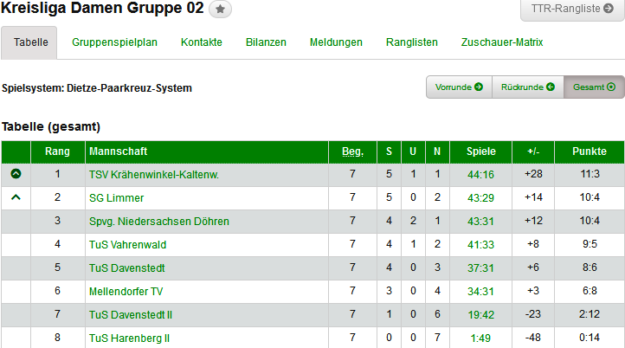
Task: Select the Gesamt table view
Action: [x=594, y=87]
